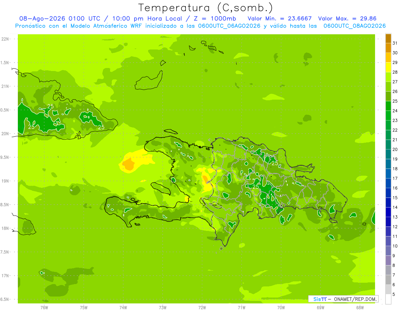Select the purple swatch between 9 and 10

[388, 251]
